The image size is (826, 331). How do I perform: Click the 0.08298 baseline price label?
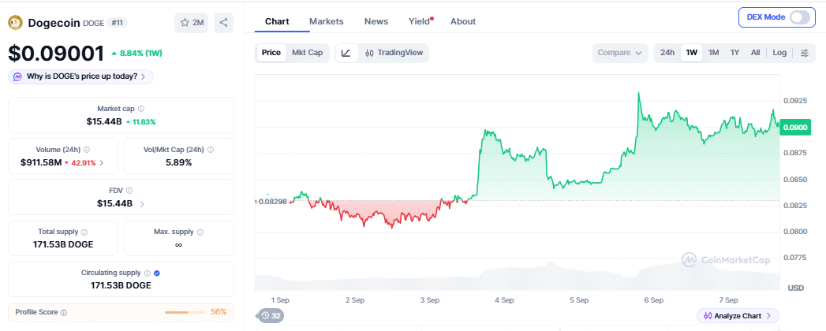(273, 201)
